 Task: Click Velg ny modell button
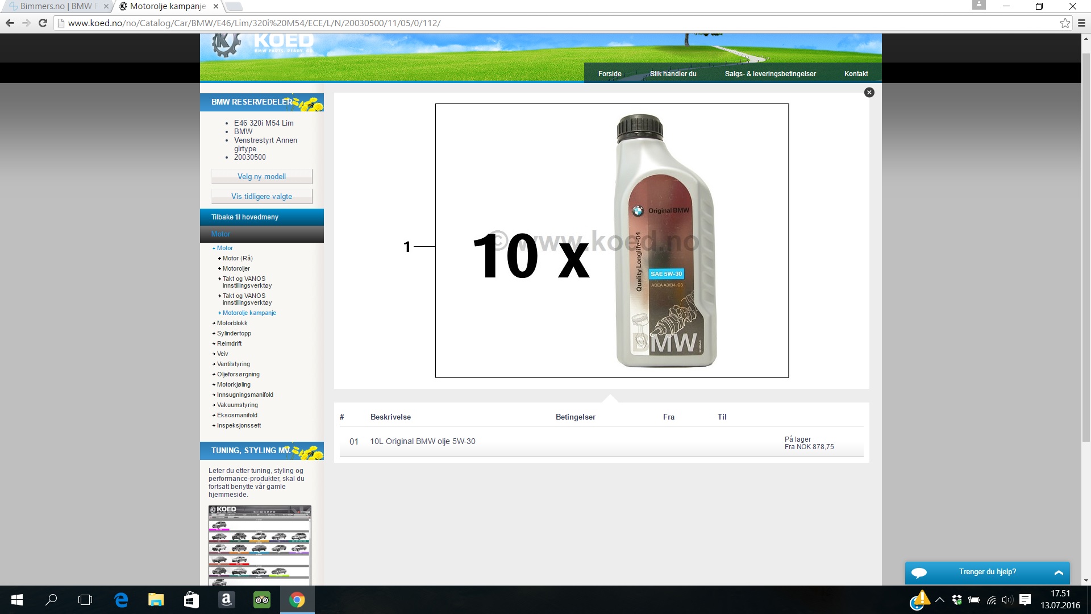coord(261,176)
